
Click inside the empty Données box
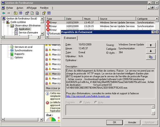coord(108,110)
